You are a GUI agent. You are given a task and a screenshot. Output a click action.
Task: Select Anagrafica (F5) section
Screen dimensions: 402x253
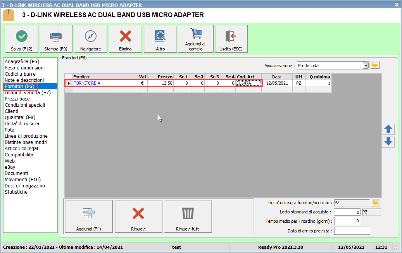(x=22, y=62)
